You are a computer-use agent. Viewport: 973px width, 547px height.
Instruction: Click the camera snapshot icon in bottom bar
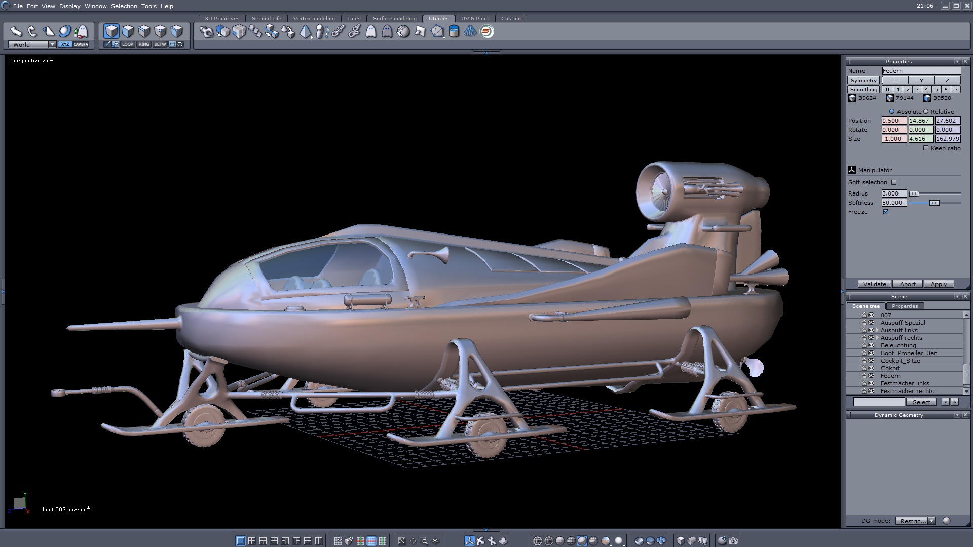click(x=733, y=541)
